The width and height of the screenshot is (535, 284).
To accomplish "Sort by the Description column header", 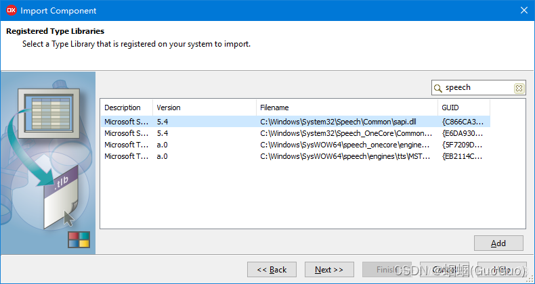I will 127,108.
